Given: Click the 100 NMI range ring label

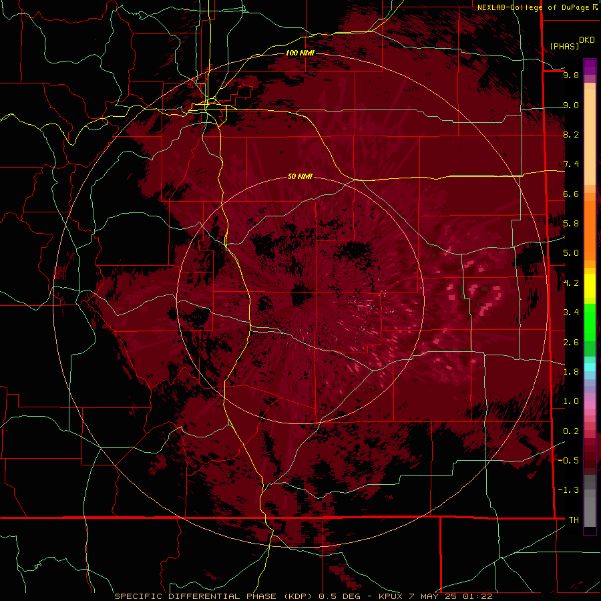Looking at the screenshot, I should [300, 53].
